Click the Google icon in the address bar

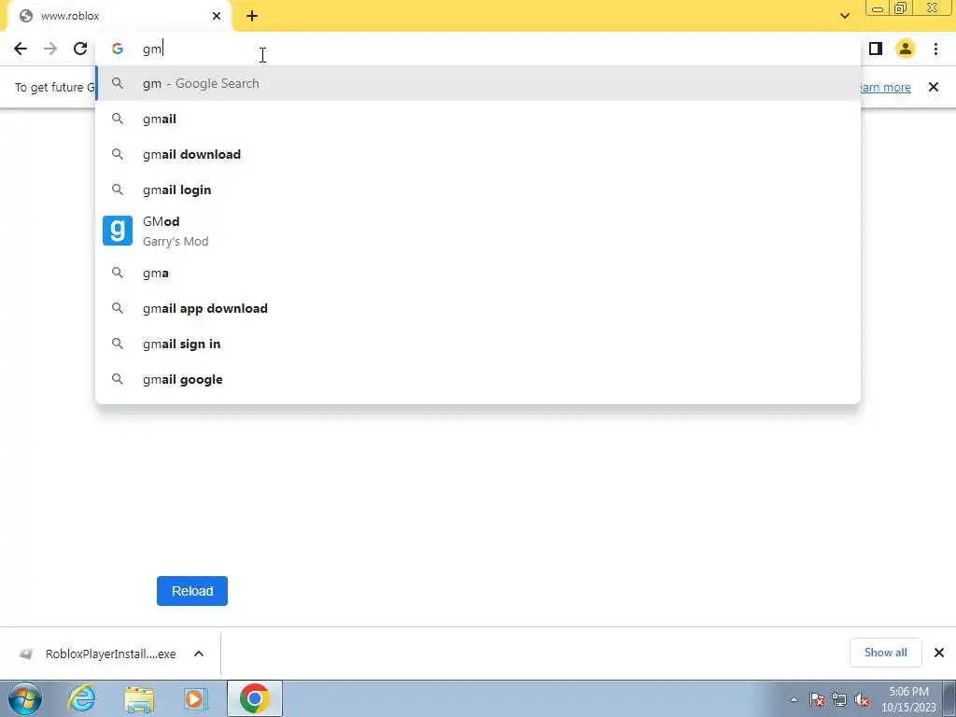(117, 49)
